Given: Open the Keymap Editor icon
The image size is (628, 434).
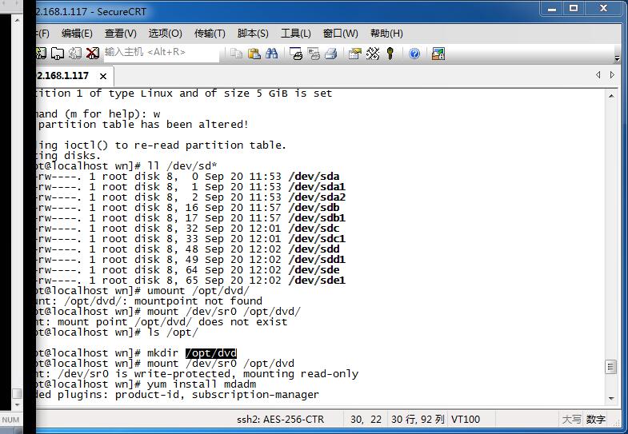Looking at the screenshot, I should click(x=373, y=54).
